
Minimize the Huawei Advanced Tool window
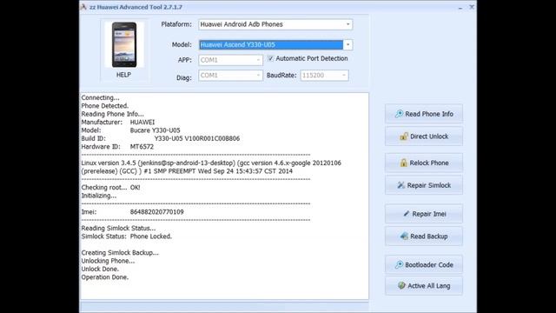pyautogui.click(x=460, y=7)
